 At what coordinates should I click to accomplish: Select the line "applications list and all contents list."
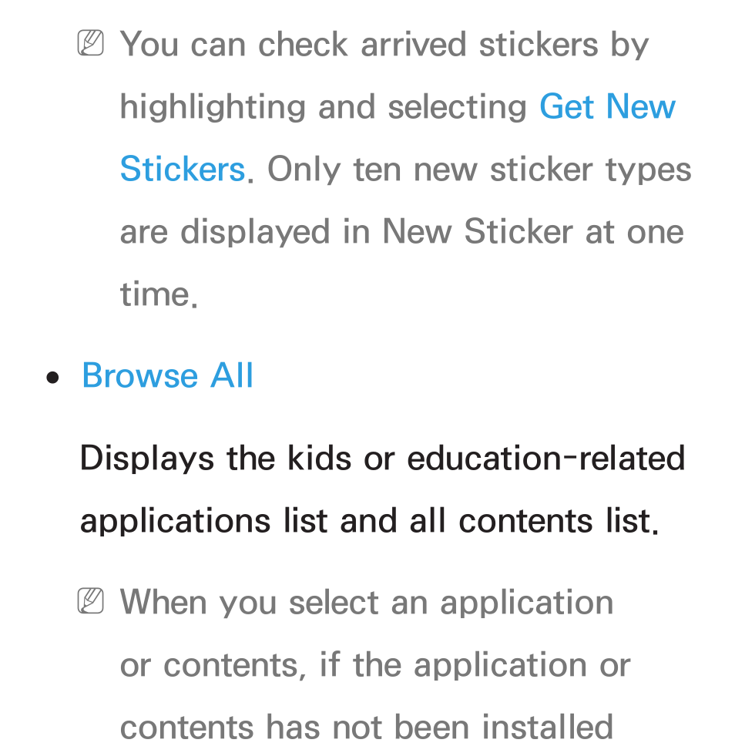[x=369, y=522]
